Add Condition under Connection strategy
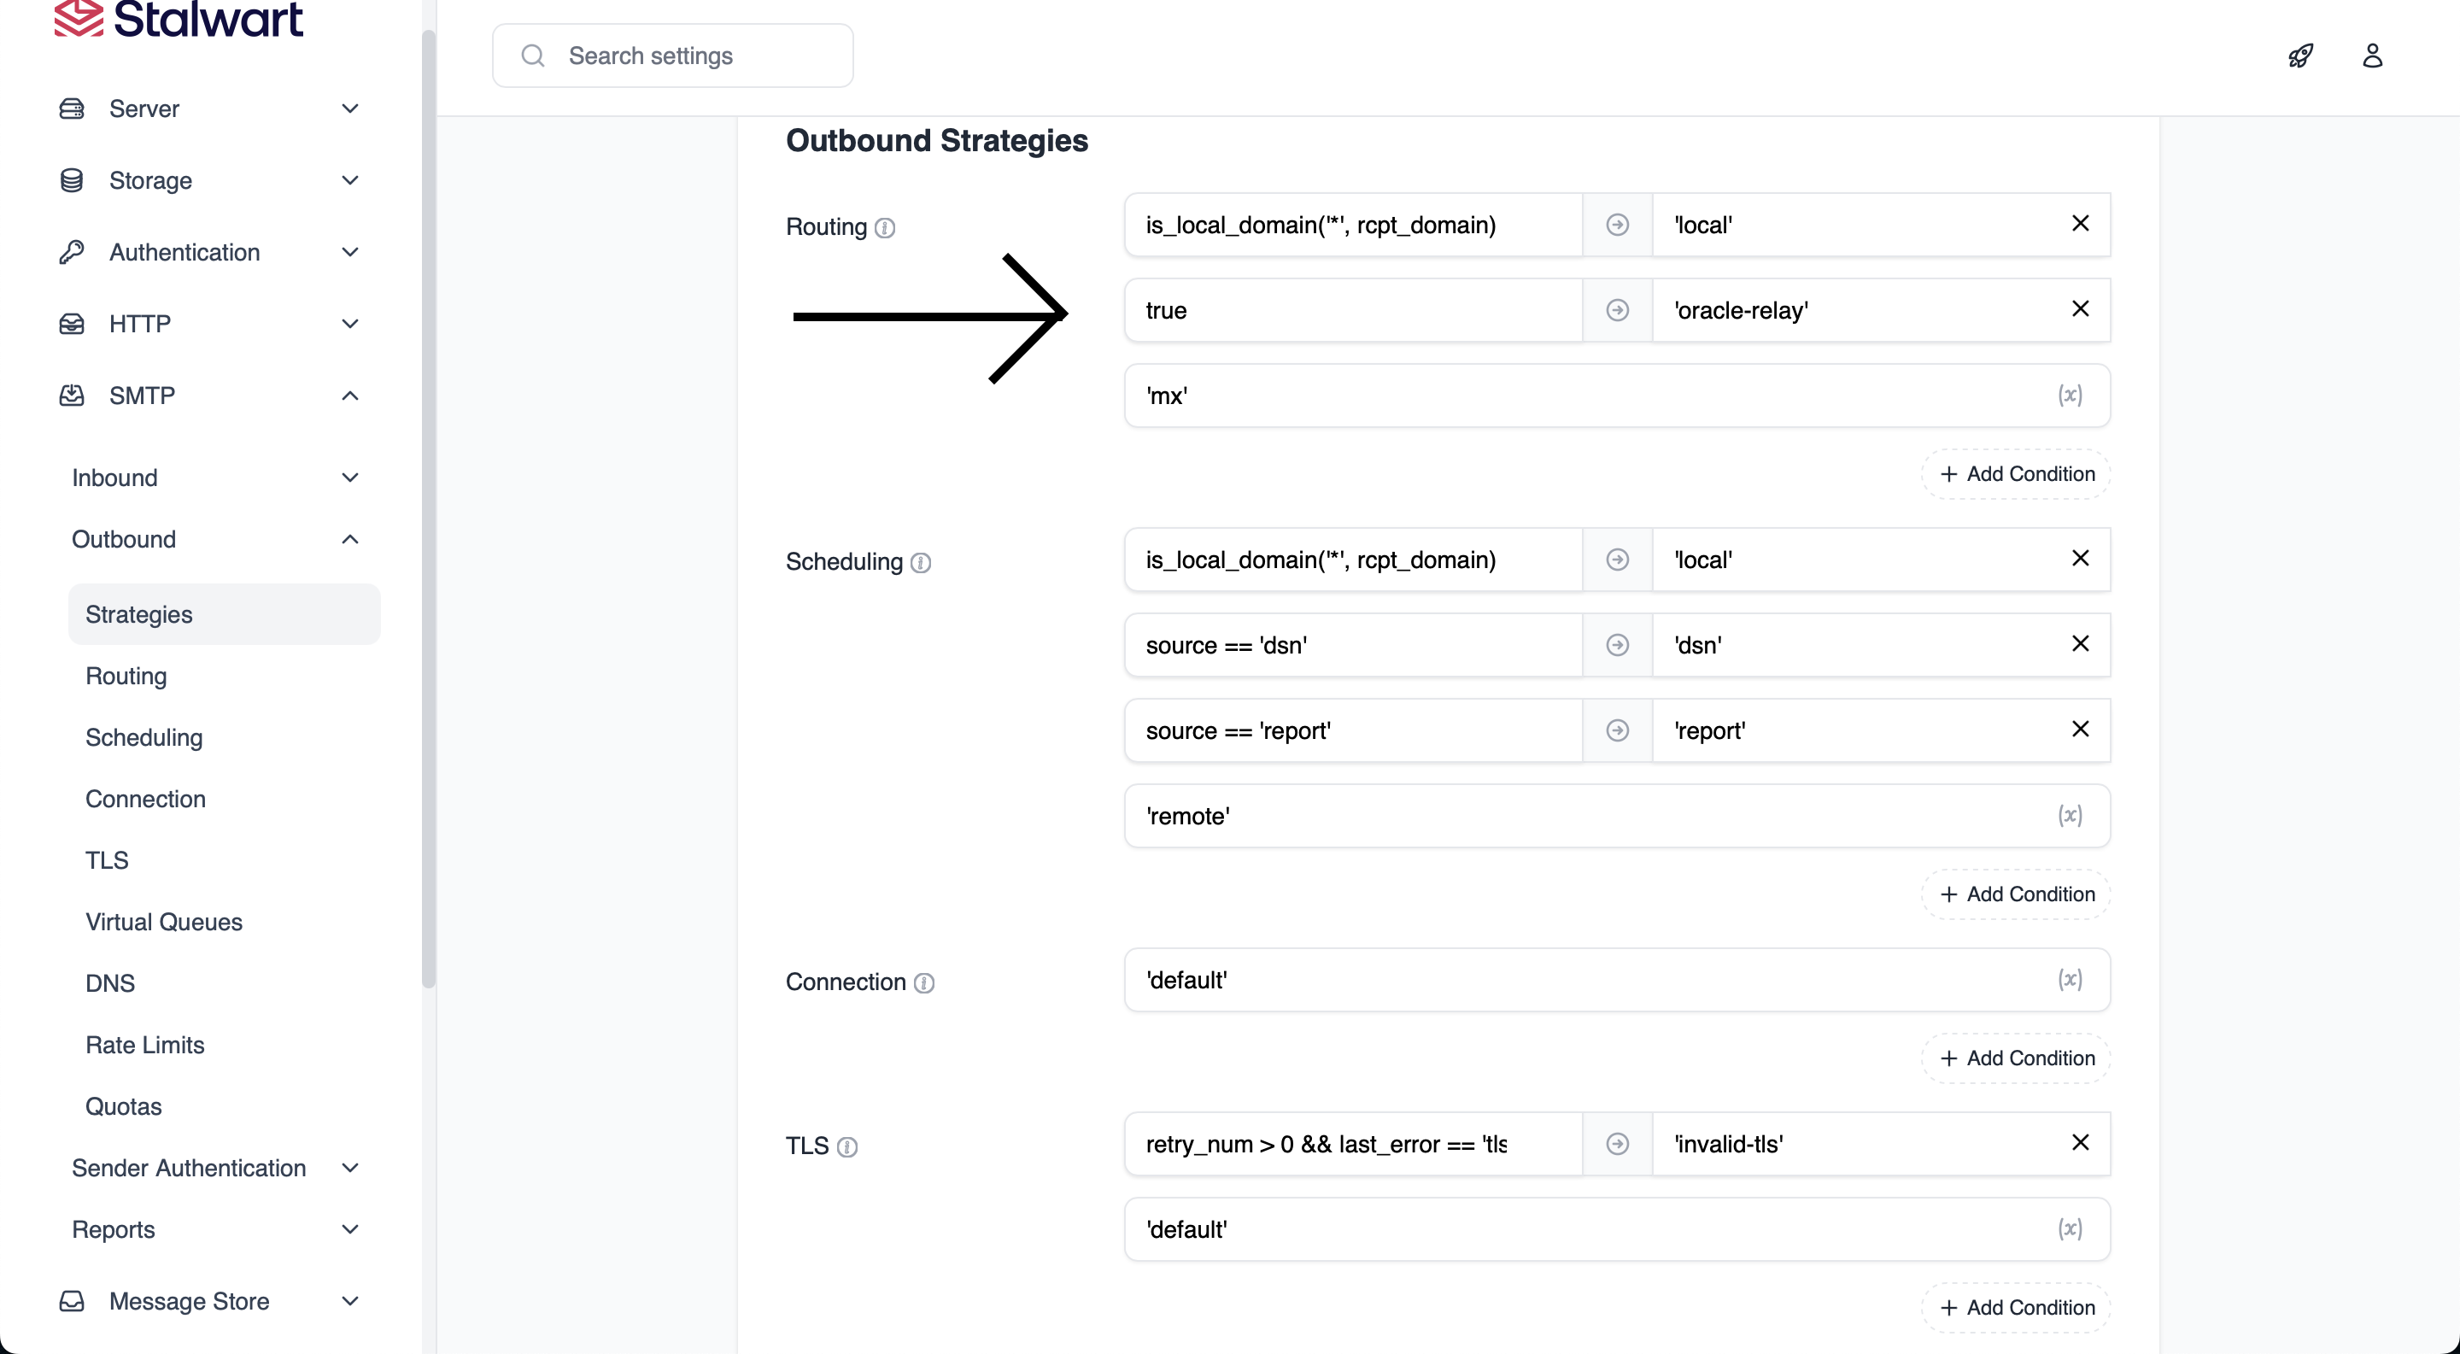This screenshot has height=1354, width=2460. (2016, 1058)
